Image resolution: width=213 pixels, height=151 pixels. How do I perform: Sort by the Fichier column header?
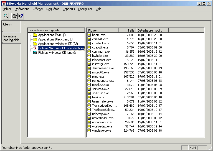tap(103, 30)
